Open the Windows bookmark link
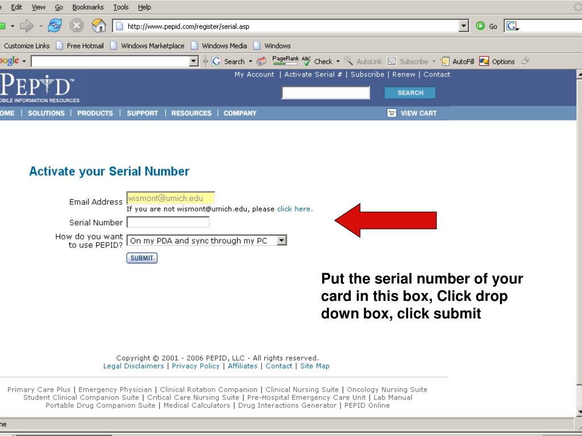 [277, 45]
